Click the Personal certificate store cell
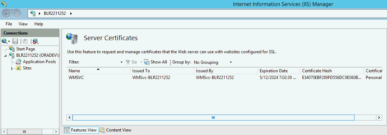Screen dimensions: 387x135 (x=374, y=78)
